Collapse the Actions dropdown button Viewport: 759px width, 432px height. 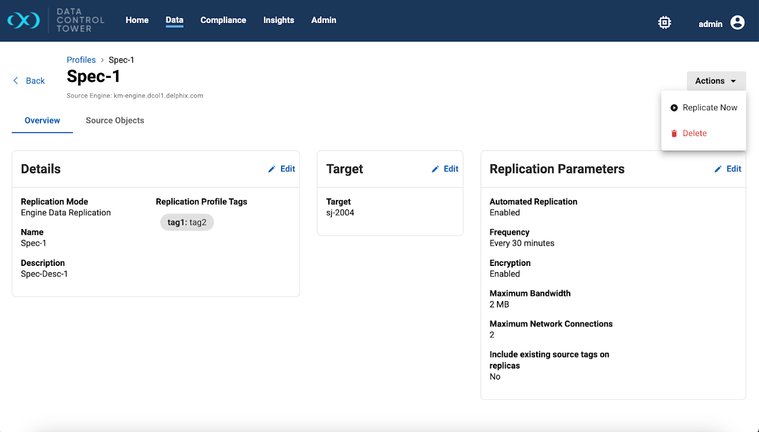[716, 81]
